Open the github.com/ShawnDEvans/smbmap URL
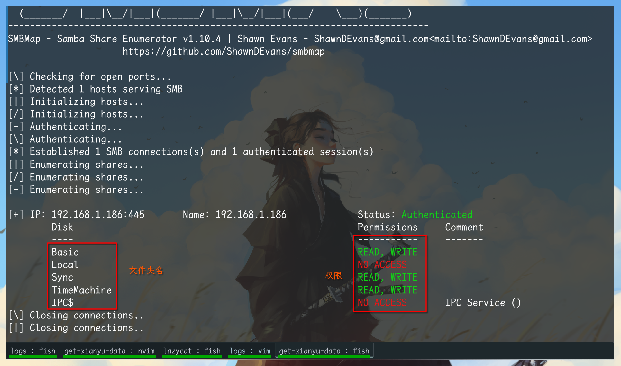This screenshot has width=621, height=366. coord(224,51)
